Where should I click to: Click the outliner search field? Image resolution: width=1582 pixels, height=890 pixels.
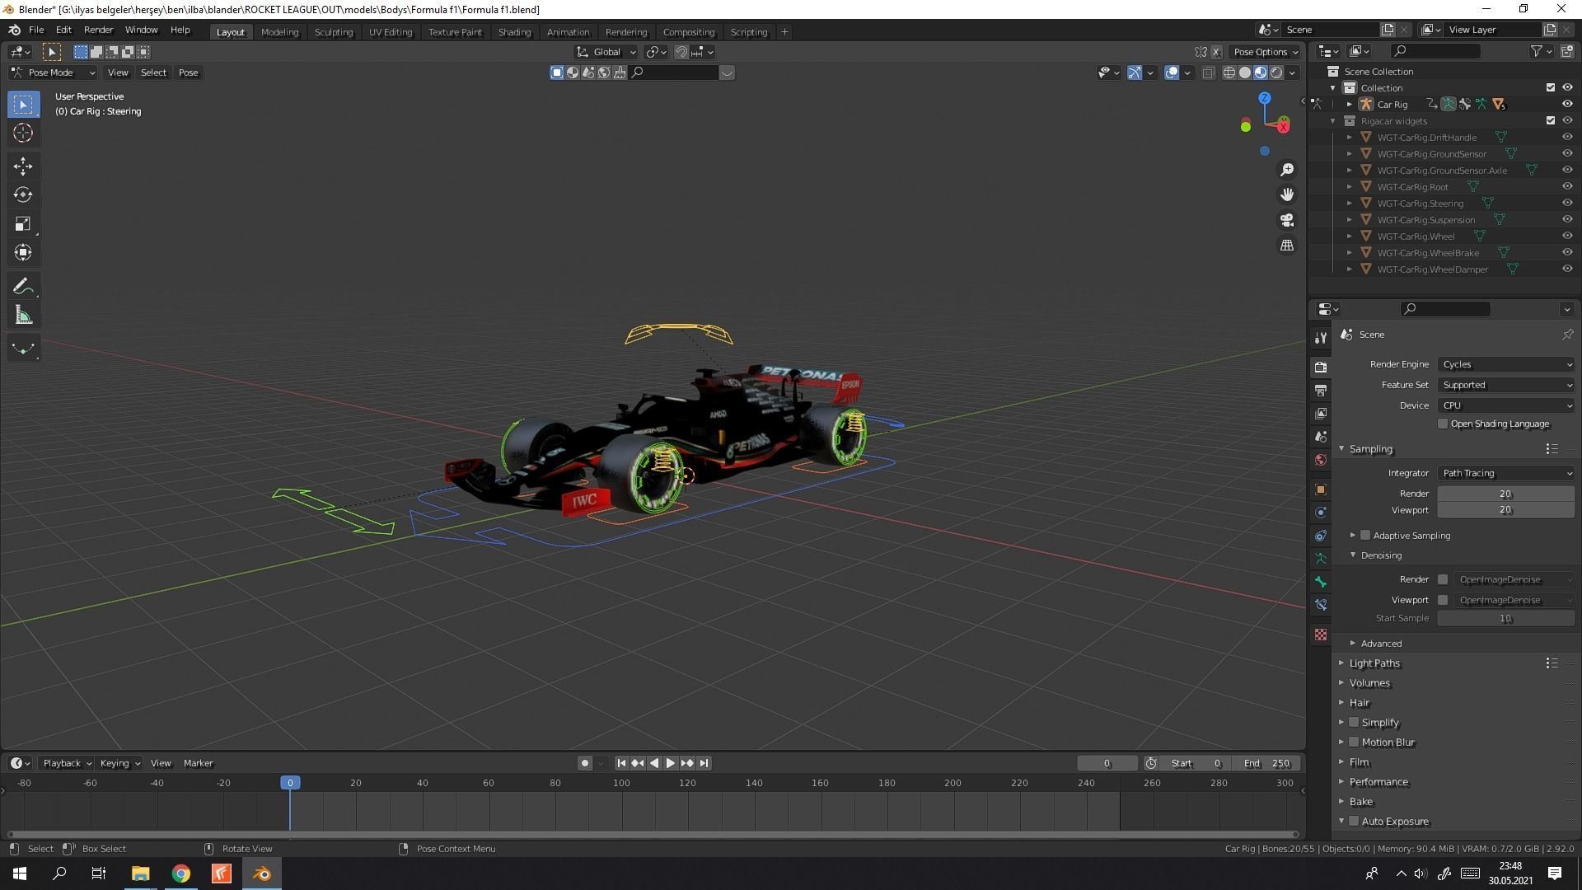tap(1435, 51)
